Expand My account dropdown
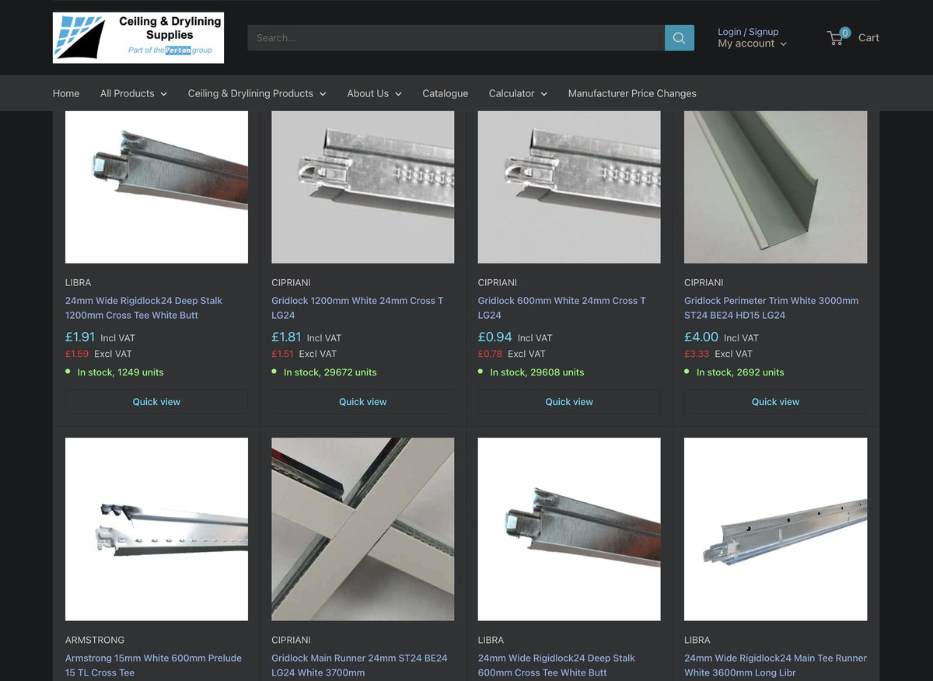933x681 pixels. (x=752, y=44)
